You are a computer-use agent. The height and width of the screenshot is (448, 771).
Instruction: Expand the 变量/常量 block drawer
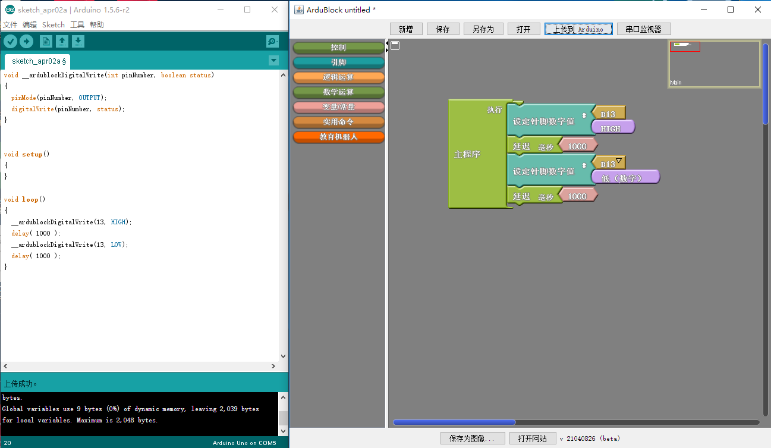point(339,107)
